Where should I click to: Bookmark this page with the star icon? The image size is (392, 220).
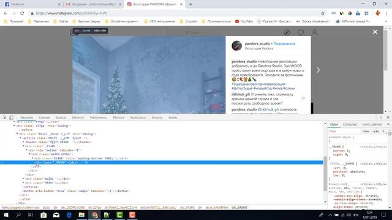tap(323, 13)
